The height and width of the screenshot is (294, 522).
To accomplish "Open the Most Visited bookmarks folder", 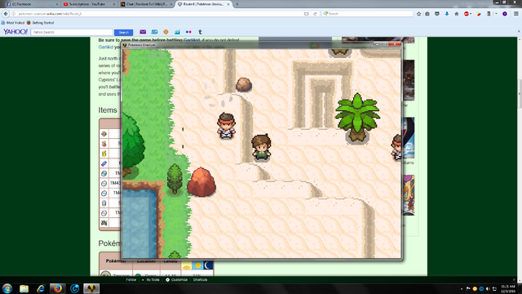I will click(x=13, y=23).
